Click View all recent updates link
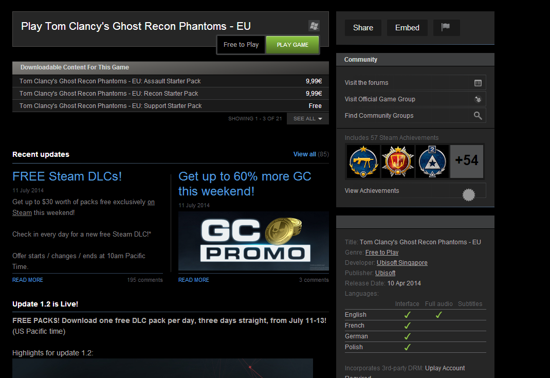This screenshot has width=550, height=378. tap(304, 154)
